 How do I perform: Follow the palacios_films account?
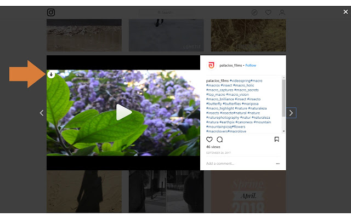coord(251,65)
